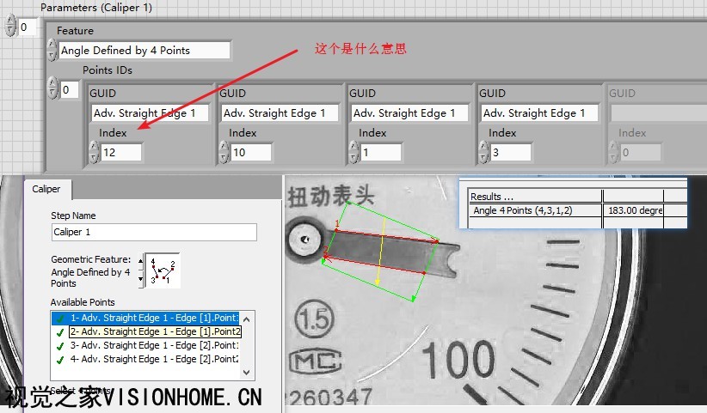Click the stepper for Index value 10

224,152
